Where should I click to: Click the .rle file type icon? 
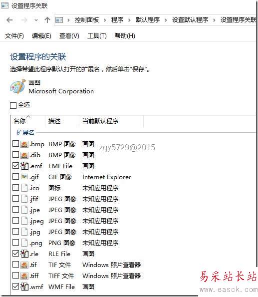[x=24, y=254]
